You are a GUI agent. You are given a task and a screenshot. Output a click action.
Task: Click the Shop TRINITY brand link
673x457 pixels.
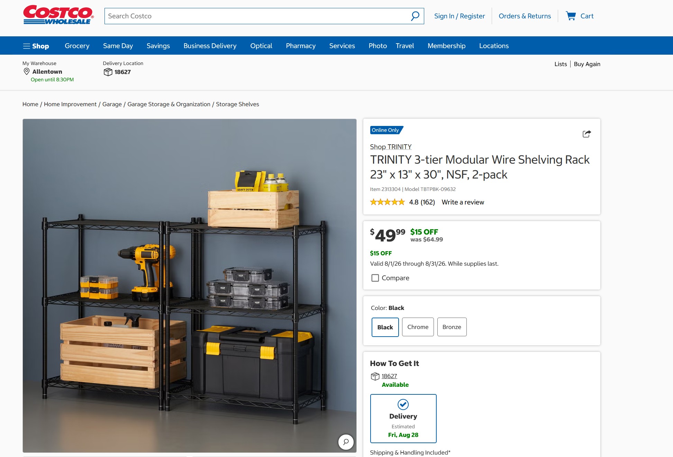tap(391, 147)
